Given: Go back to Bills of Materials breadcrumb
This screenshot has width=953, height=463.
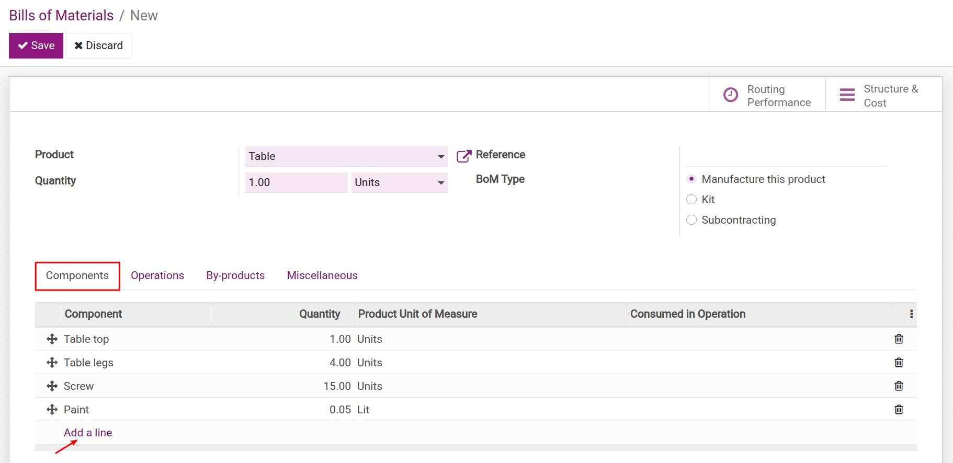Looking at the screenshot, I should pyautogui.click(x=61, y=16).
